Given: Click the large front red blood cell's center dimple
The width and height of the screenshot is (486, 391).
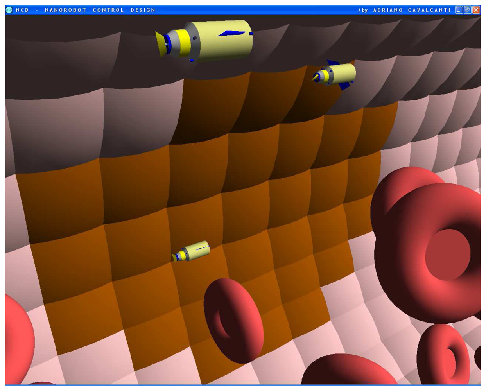Looking at the screenshot, I should coord(447,254).
